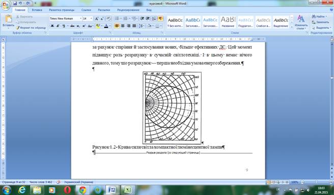Switch to the Вставка tab

(x=37, y=10)
